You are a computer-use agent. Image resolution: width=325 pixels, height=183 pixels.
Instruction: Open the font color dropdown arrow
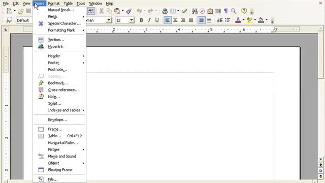click(x=243, y=20)
